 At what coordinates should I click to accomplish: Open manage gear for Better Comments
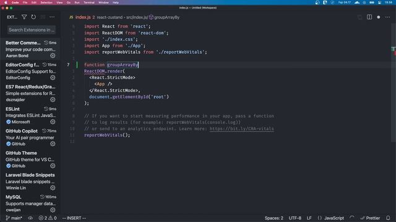(53, 55)
